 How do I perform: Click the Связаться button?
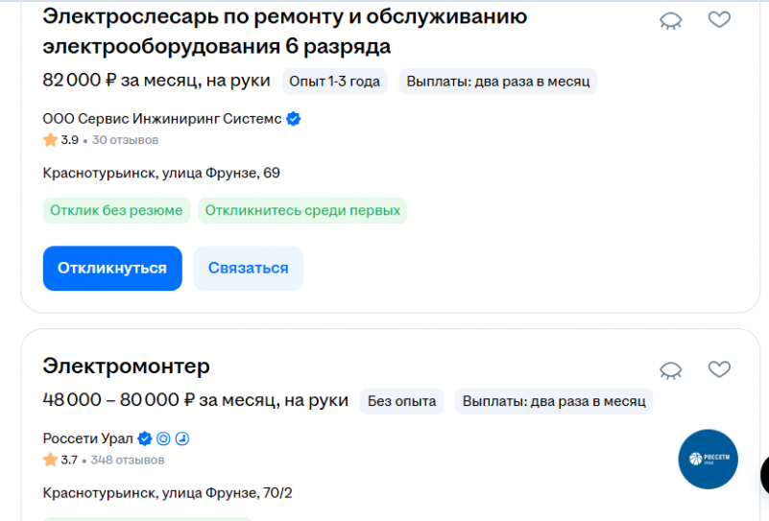pyautogui.click(x=248, y=268)
